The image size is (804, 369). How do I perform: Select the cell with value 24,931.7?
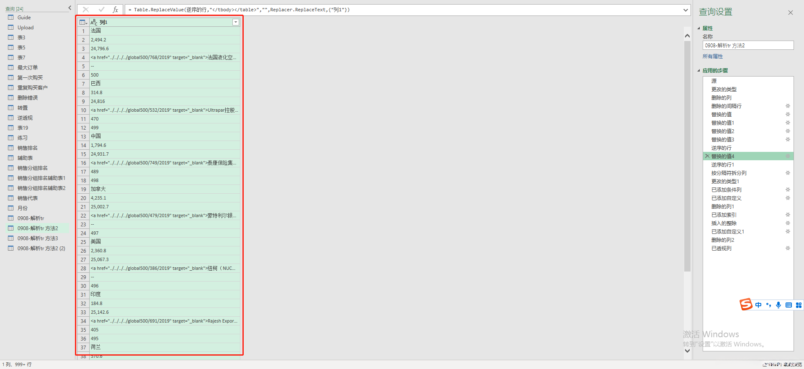pos(165,154)
